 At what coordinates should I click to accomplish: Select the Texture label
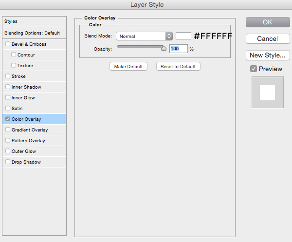[25, 66]
